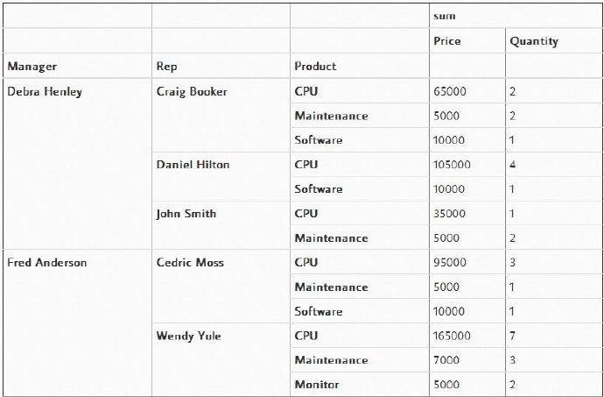Select the Debra Henley manager cell

point(45,91)
